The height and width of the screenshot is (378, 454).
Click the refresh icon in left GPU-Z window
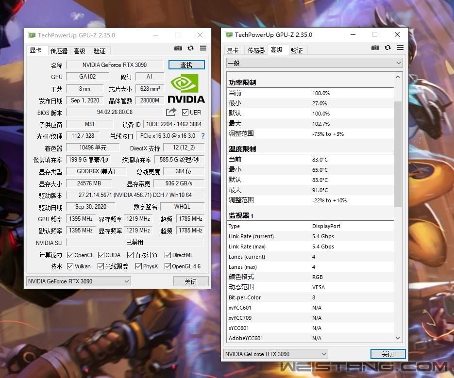pos(190,48)
